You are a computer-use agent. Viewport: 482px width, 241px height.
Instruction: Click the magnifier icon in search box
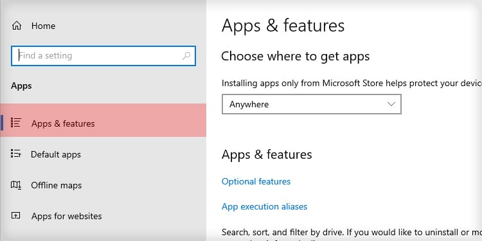(186, 56)
